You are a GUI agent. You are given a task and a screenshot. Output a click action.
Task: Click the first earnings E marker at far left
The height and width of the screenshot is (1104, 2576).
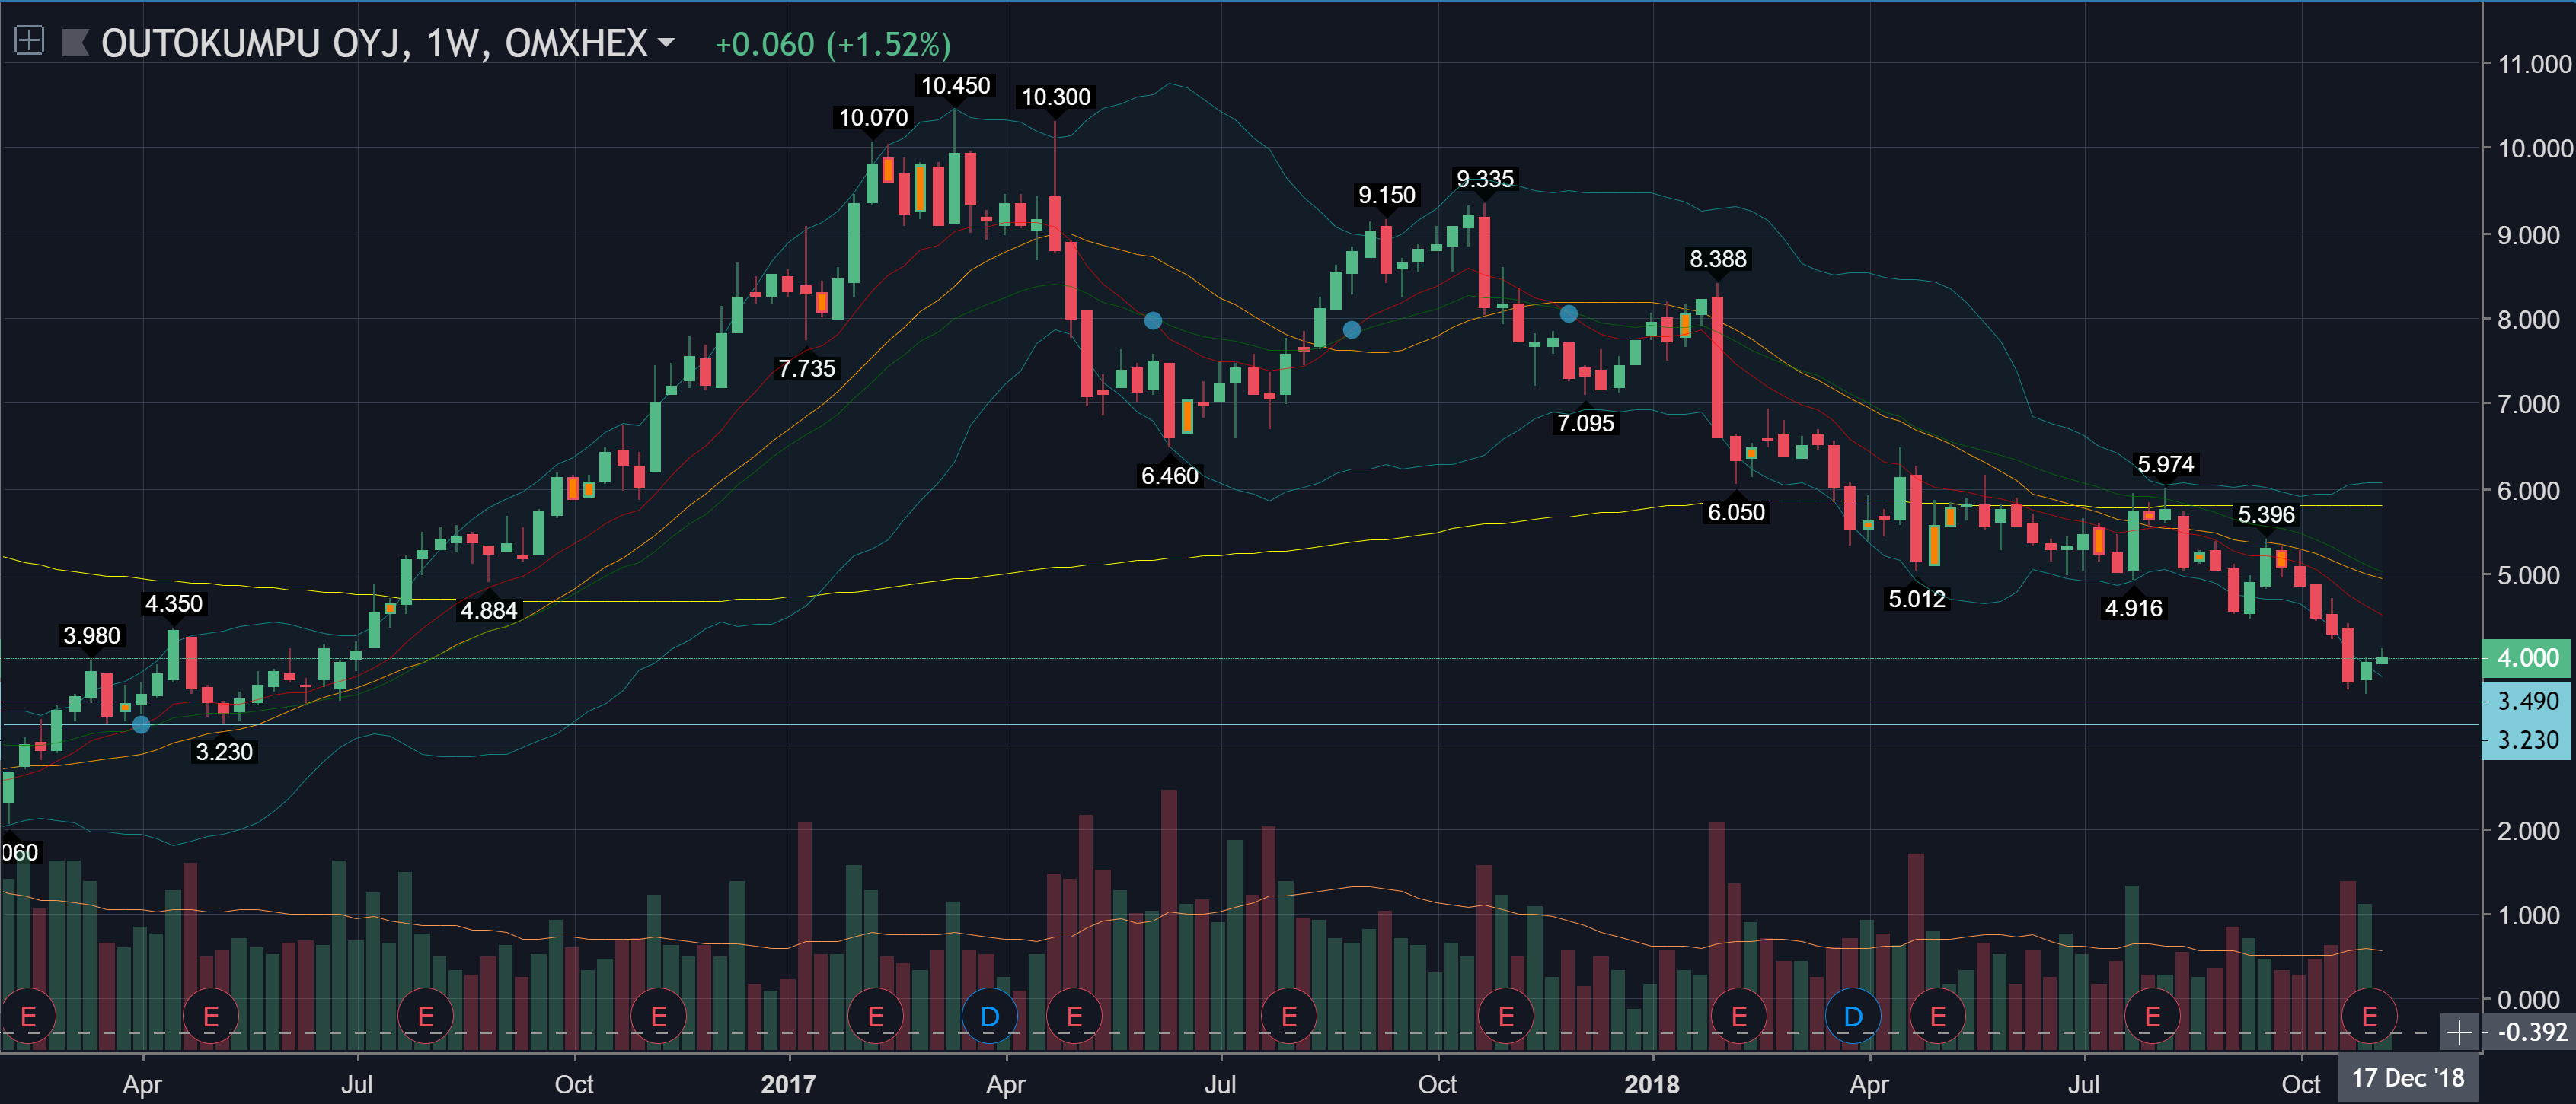[x=28, y=1017]
